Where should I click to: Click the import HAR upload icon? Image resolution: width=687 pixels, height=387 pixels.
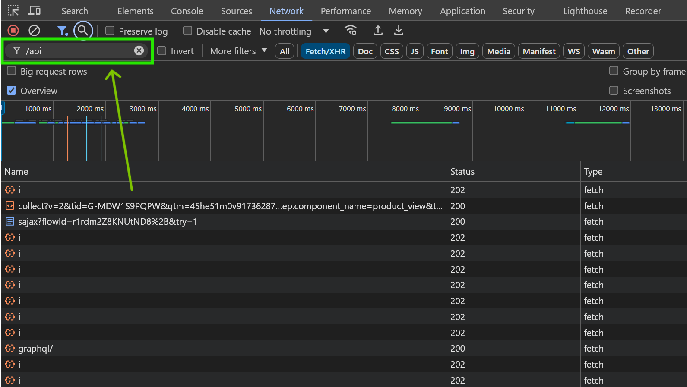pos(378,31)
